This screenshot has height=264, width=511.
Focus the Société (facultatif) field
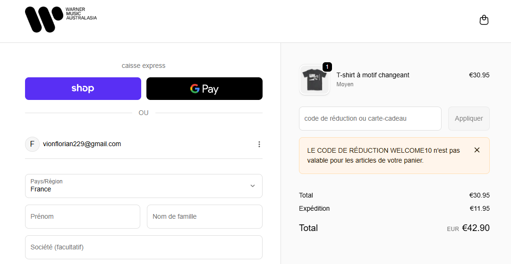(x=144, y=247)
